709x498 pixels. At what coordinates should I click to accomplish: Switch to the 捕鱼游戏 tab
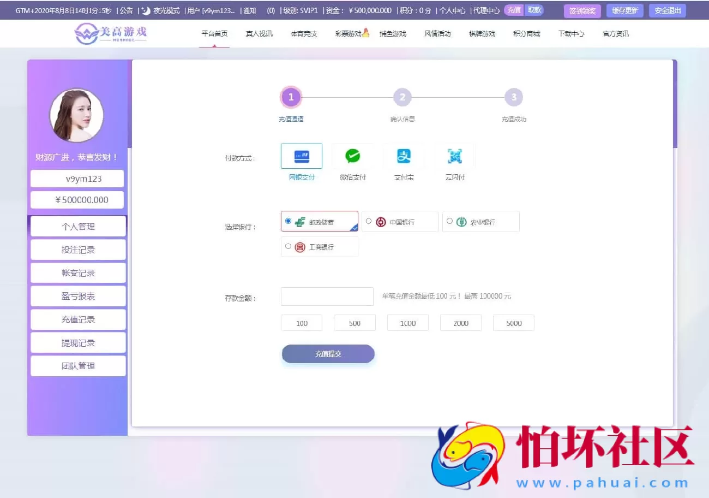point(393,33)
